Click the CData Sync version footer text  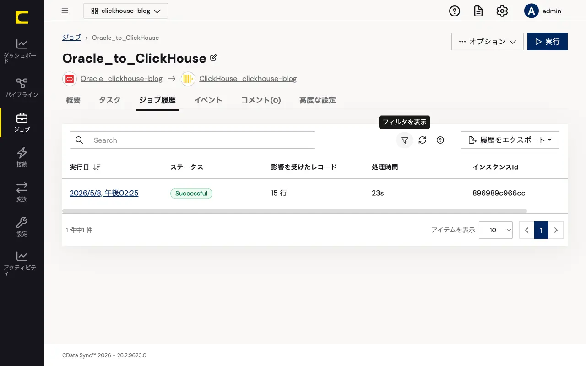104,355
